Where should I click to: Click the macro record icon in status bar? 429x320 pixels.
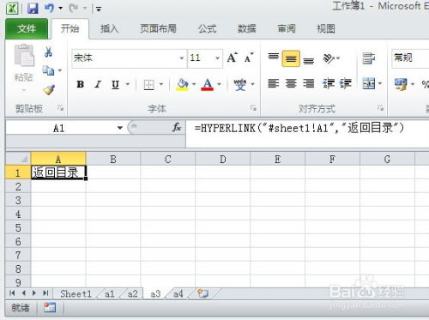pos(50,308)
